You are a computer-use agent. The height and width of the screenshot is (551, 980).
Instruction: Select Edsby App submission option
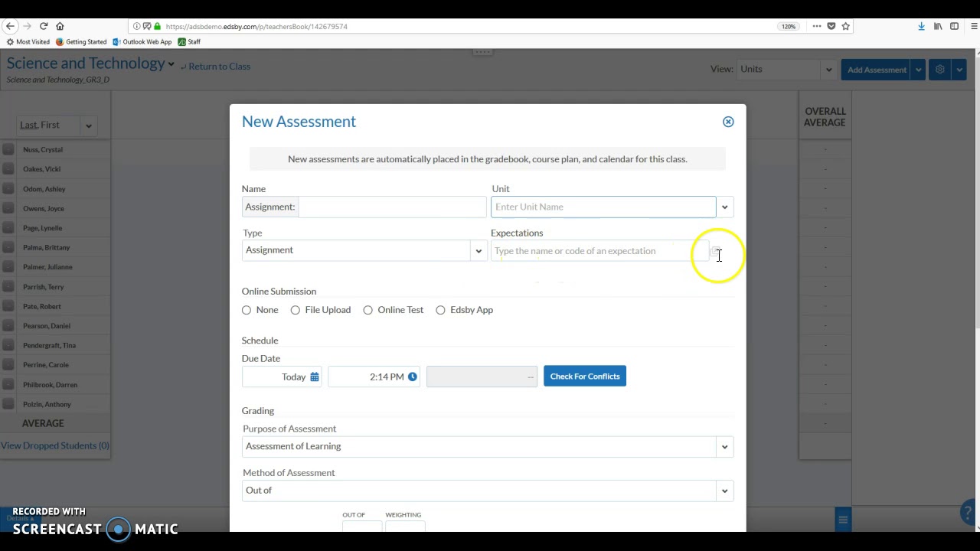coord(441,310)
